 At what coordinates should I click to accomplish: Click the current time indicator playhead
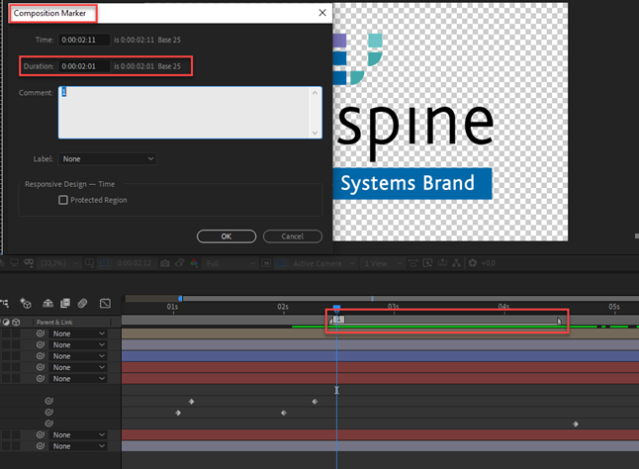point(337,308)
